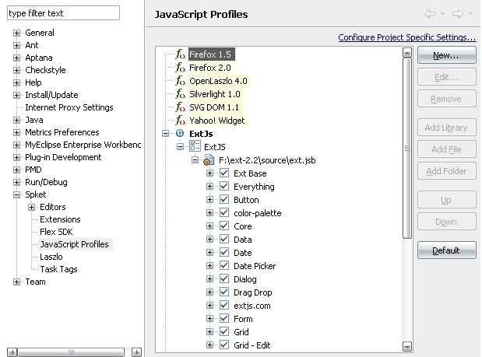Toggle the Data checkbox
The height and width of the screenshot is (357, 482).
tap(224, 239)
